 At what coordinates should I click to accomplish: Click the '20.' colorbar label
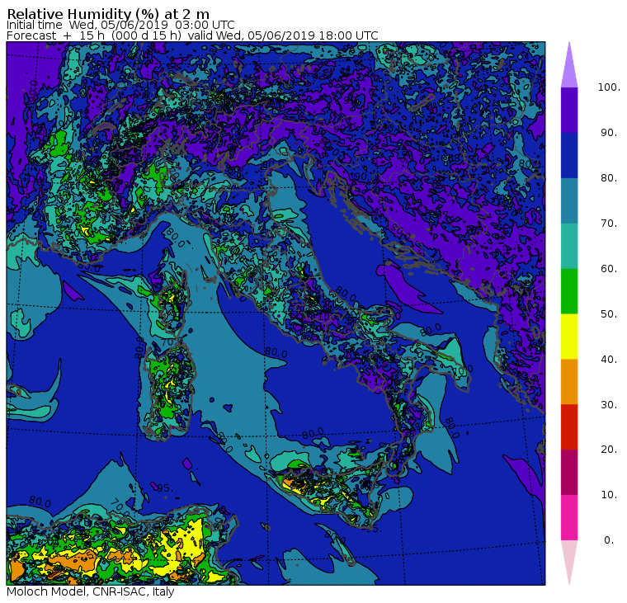609,450
